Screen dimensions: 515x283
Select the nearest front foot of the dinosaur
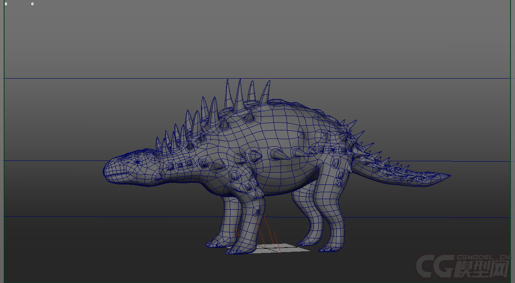[236, 249]
